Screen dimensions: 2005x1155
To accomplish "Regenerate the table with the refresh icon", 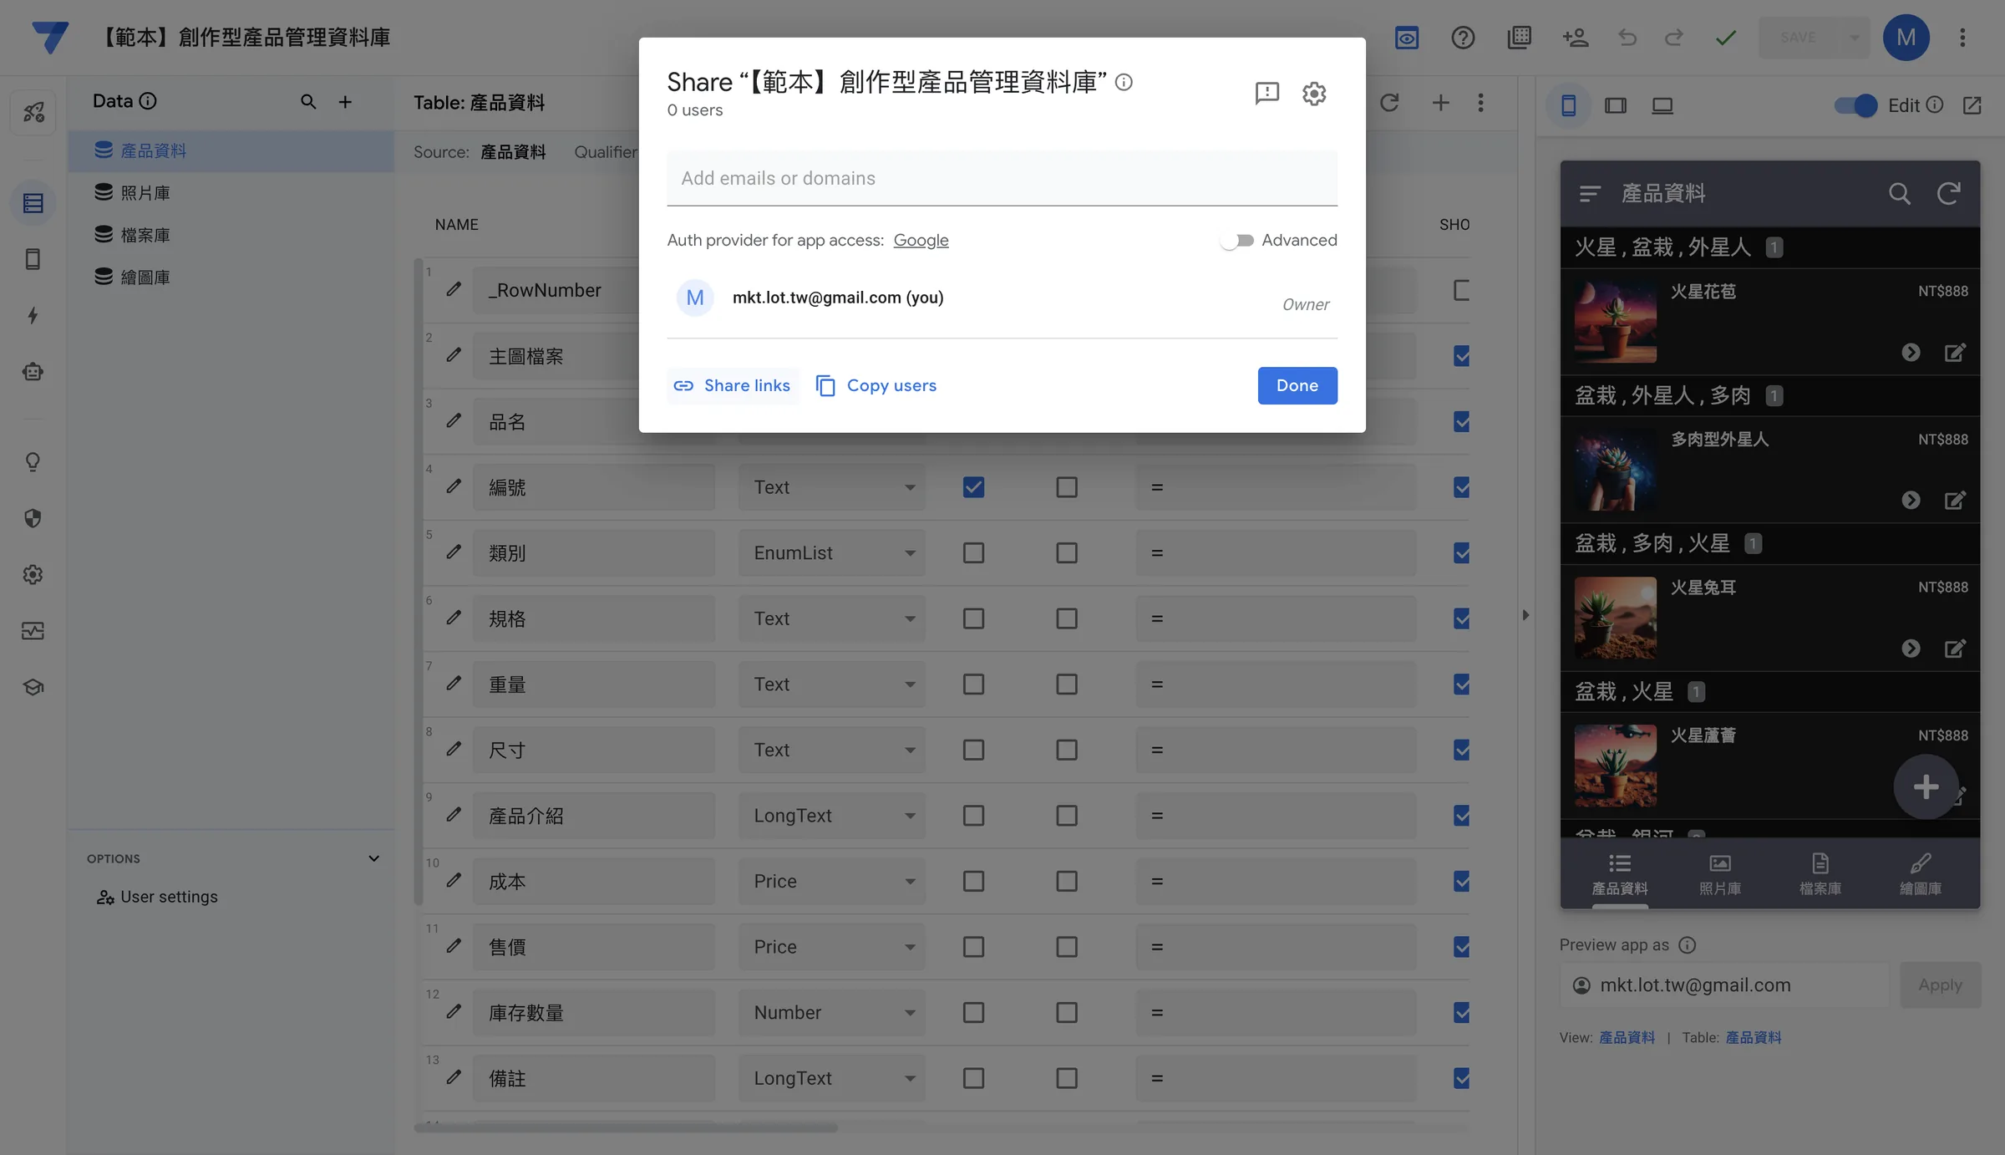I will pos(1389,102).
